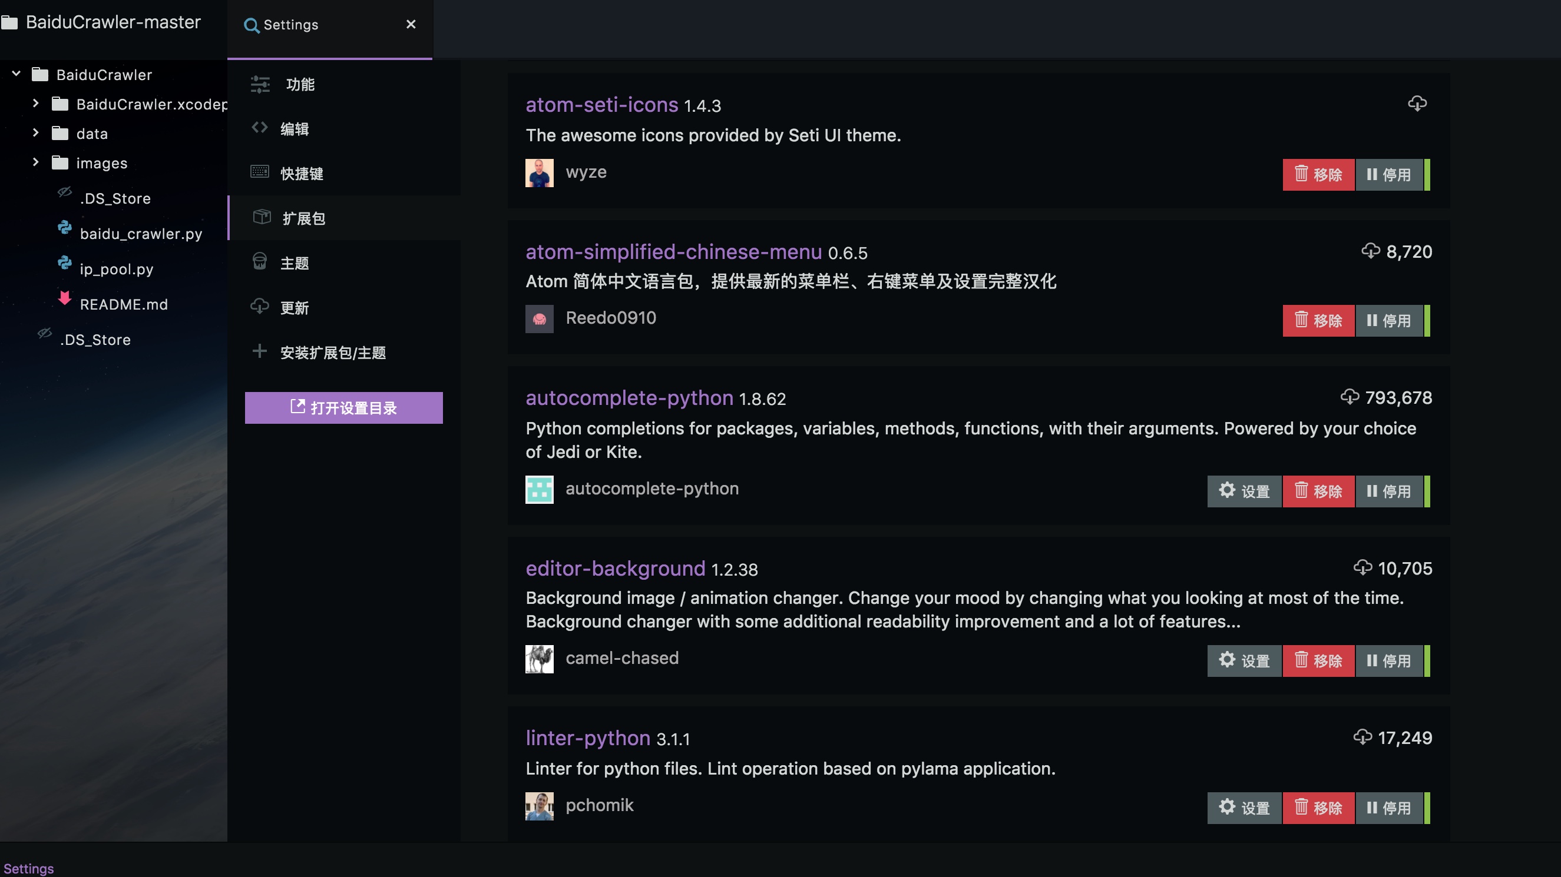Click the cloud icon next to 更新
The image size is (1561, 877).
[x=260, y=307]
